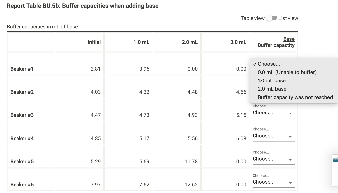The width and height of the screenshot is (338, 193).
Task: Click Beaker #1 initial value 2.81 cell
Action: (x=80, y=64)
